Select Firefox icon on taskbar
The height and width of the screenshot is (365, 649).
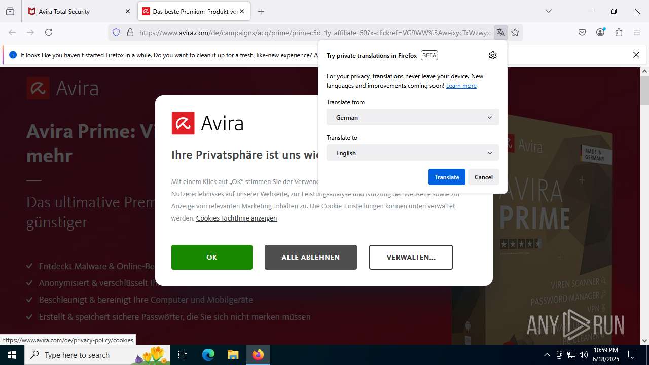(x=258, y=355)
